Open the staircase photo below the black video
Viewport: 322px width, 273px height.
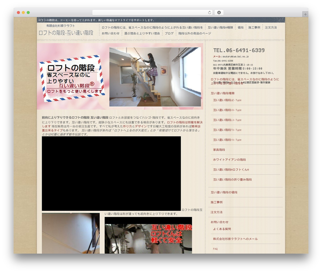71,233
